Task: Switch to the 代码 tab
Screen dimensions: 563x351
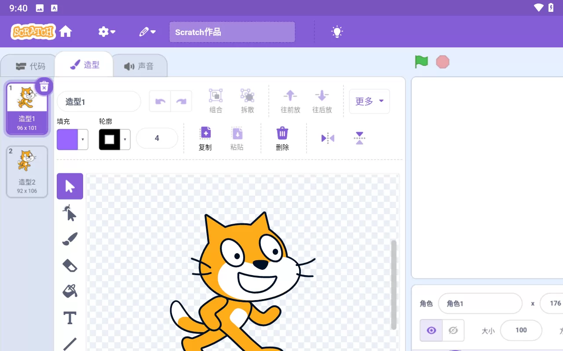Action: [x=30, y=66]
